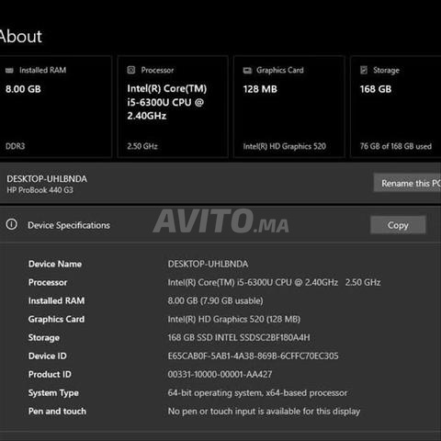
Task: Select the 8.00 GB RAM value
Action: (23, 89)
